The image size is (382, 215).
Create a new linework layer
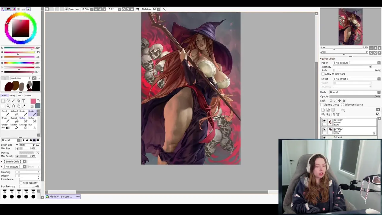click(328, 110)
